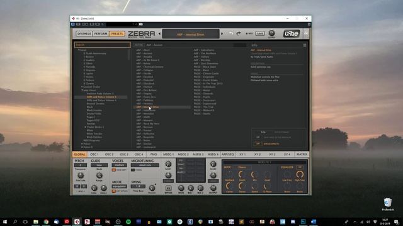Screen dimensions: 403x226
Task: Open the u-he logo menu
Action: click(292, 33)
